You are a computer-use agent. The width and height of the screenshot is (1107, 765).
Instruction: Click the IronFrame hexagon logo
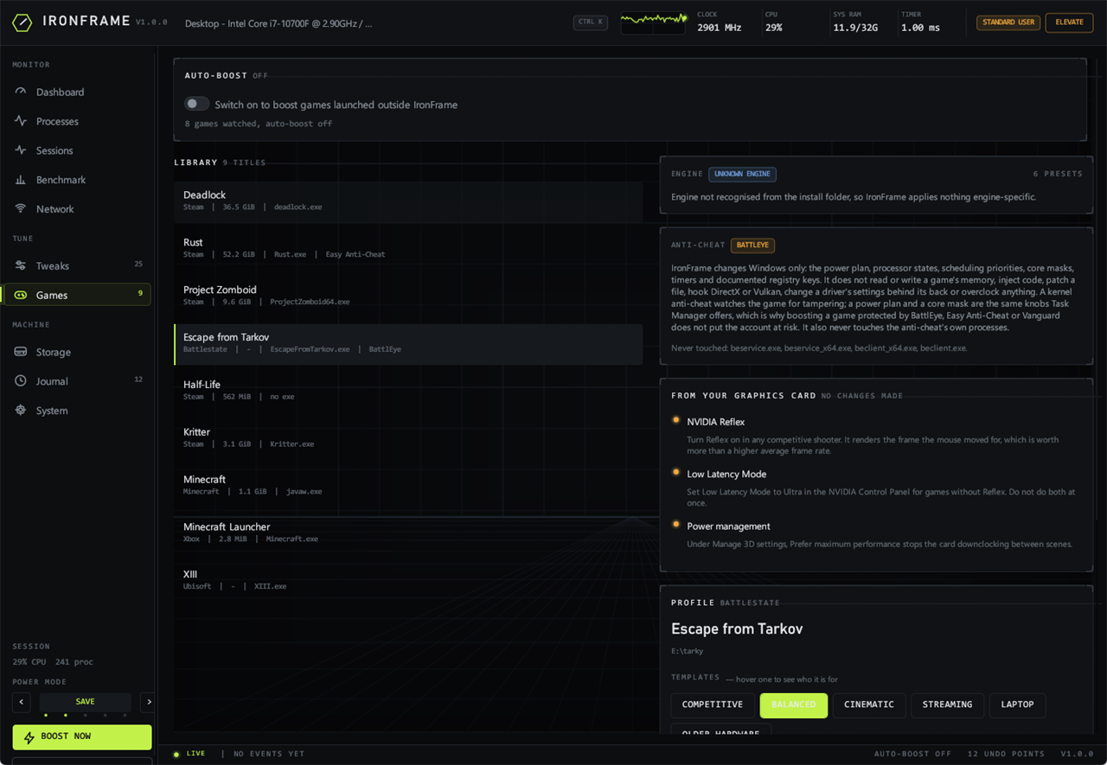point(22,22)
